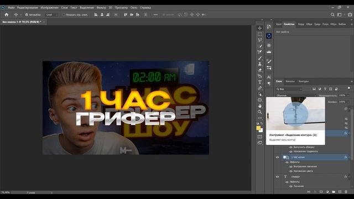Select the Eraser tool
This screenshot has height=199, width=354.
coord(260,70)
